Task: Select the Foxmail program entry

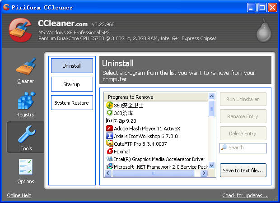Action: 122,152
